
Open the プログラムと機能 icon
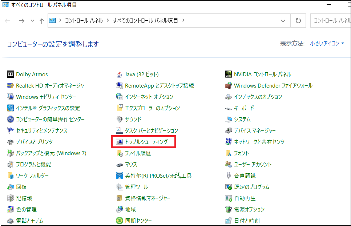(10, 165)
